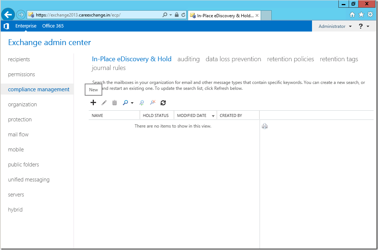Open a new blank browser tab
Image resolution: width=378 pixels, height=250 pixels.
pyautogui.click(x=266, y=15)
